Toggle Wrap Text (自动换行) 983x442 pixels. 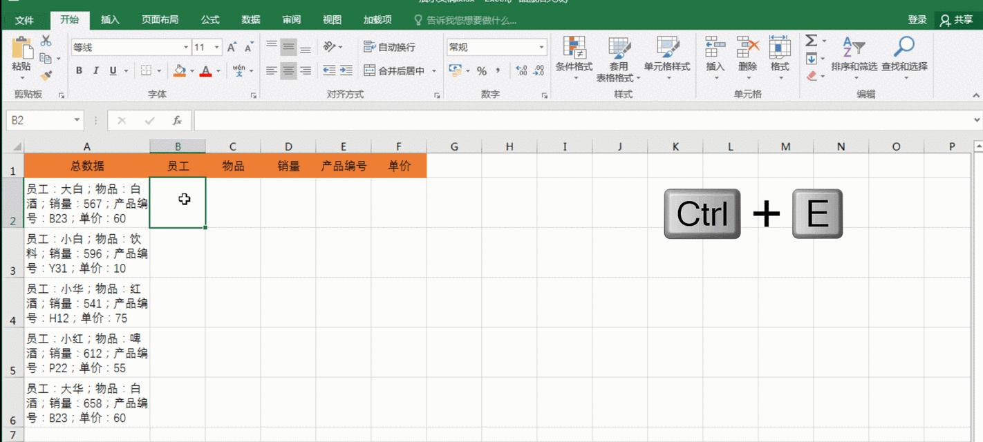coord(390,47)
